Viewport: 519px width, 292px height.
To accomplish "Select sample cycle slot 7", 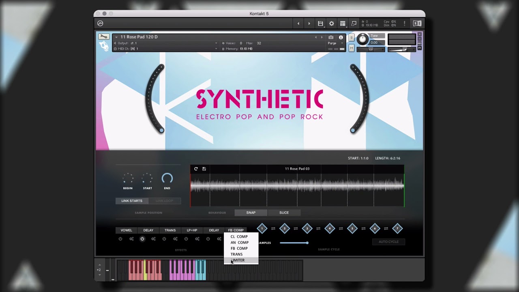I will point(397,228).
